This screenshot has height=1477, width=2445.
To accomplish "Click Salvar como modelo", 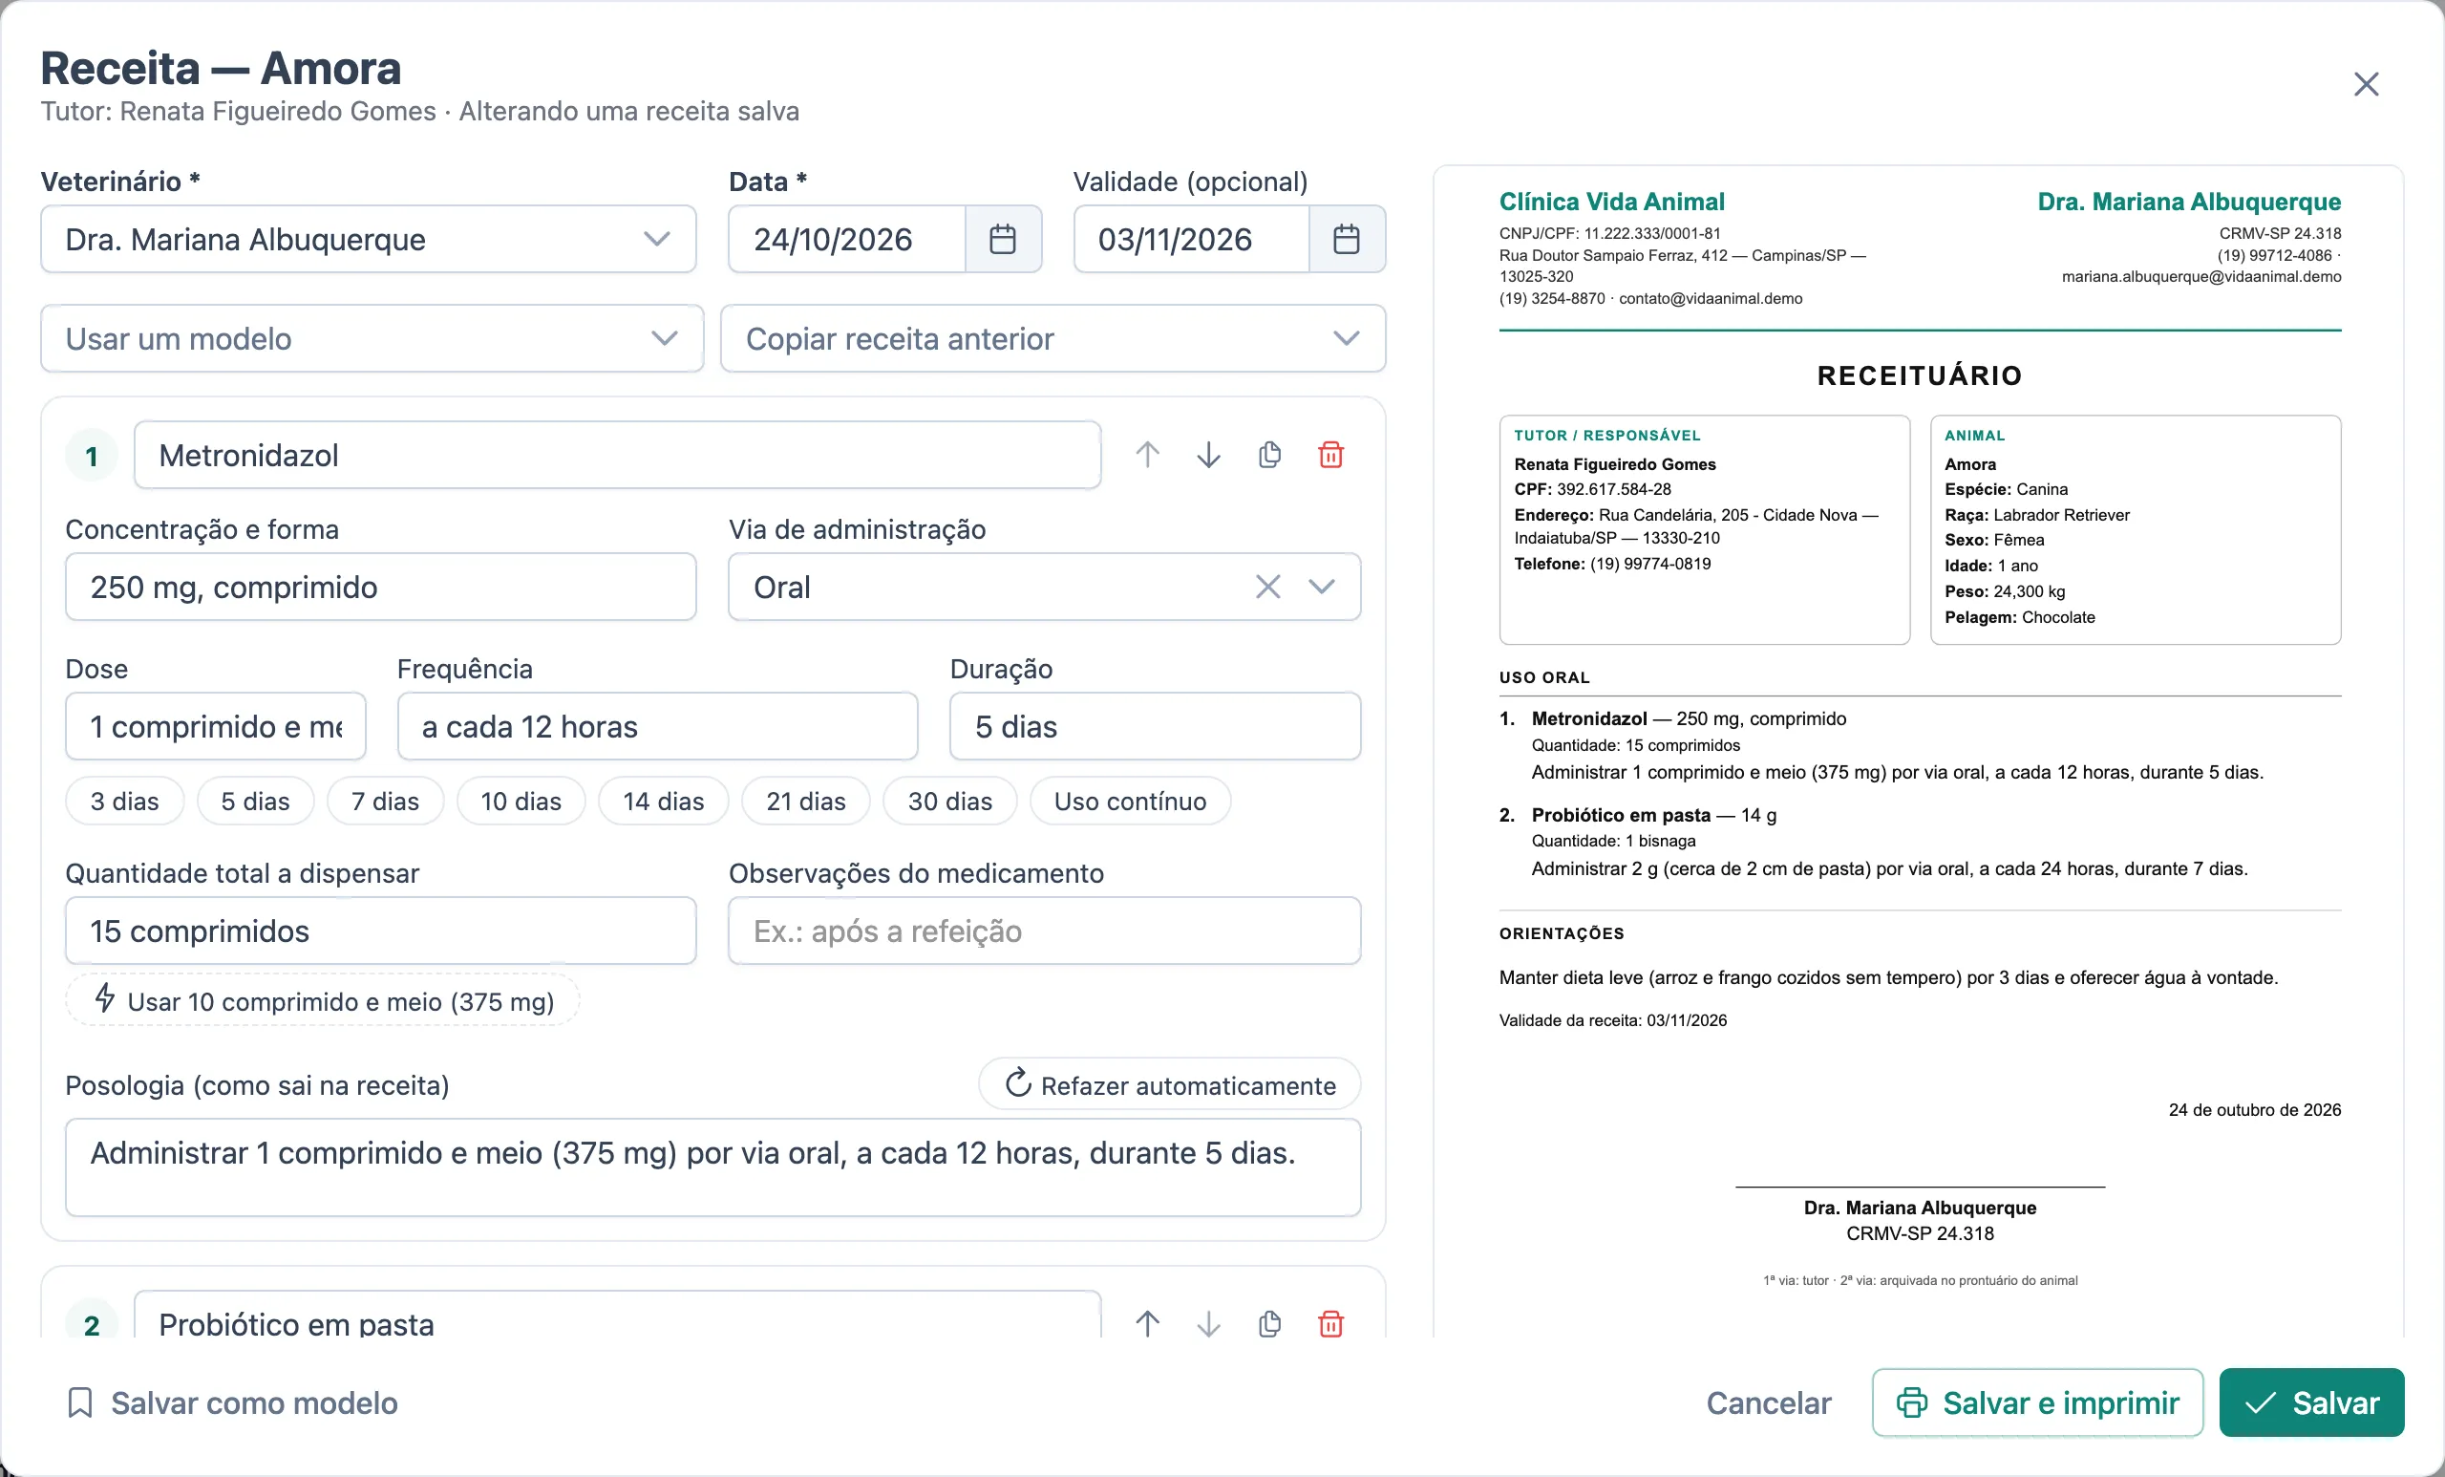I will tap(232, 1402).
